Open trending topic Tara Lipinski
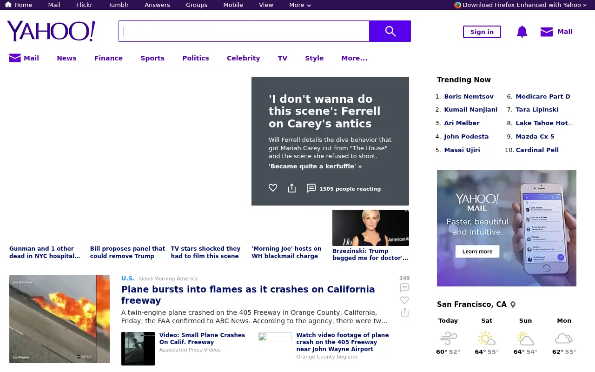 click(x=537, y=110)
